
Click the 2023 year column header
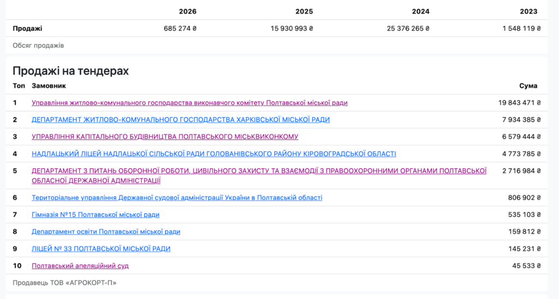coord(528,11)
